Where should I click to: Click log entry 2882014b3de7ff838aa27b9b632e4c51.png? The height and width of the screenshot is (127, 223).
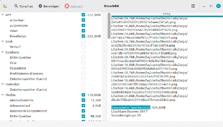pos(144,84)
